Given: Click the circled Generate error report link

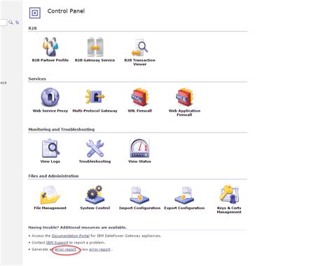Looking at the screenshot, I should pos(65,249).
